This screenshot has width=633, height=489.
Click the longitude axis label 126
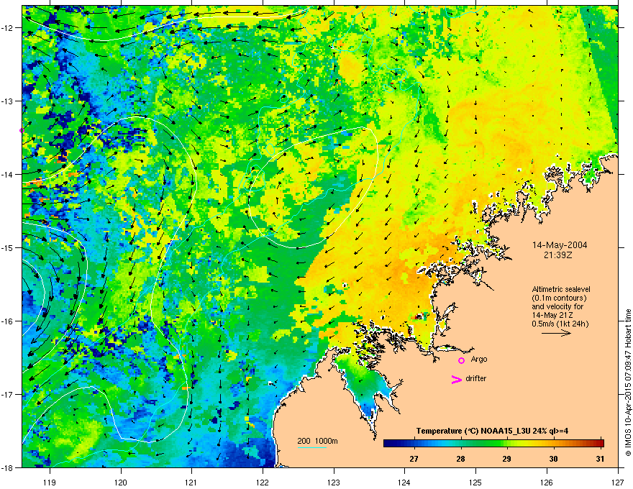[547, 482]
